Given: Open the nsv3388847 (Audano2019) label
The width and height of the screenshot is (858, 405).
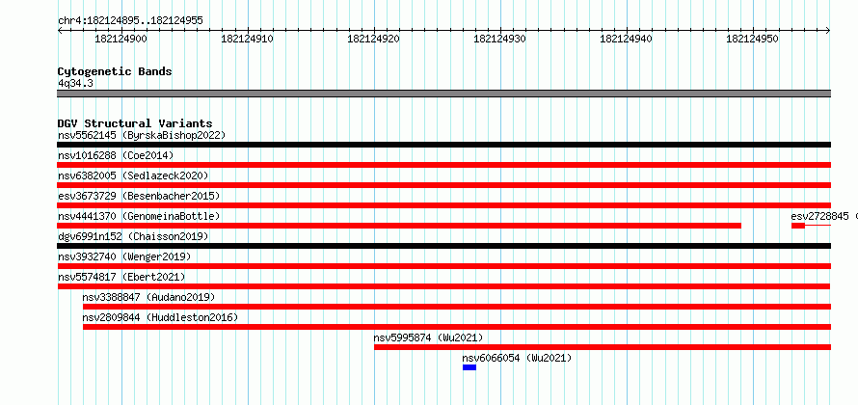Looking at the screenshot, I should coord(148,297).
